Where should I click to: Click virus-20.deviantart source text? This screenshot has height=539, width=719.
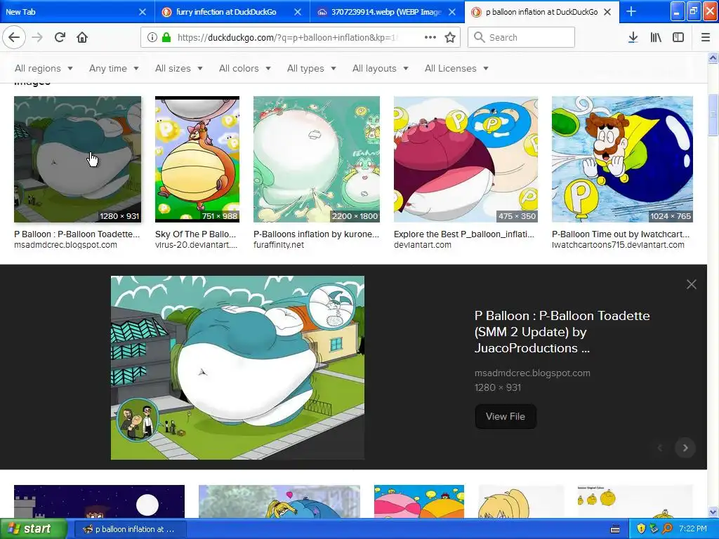pos(197,245)
